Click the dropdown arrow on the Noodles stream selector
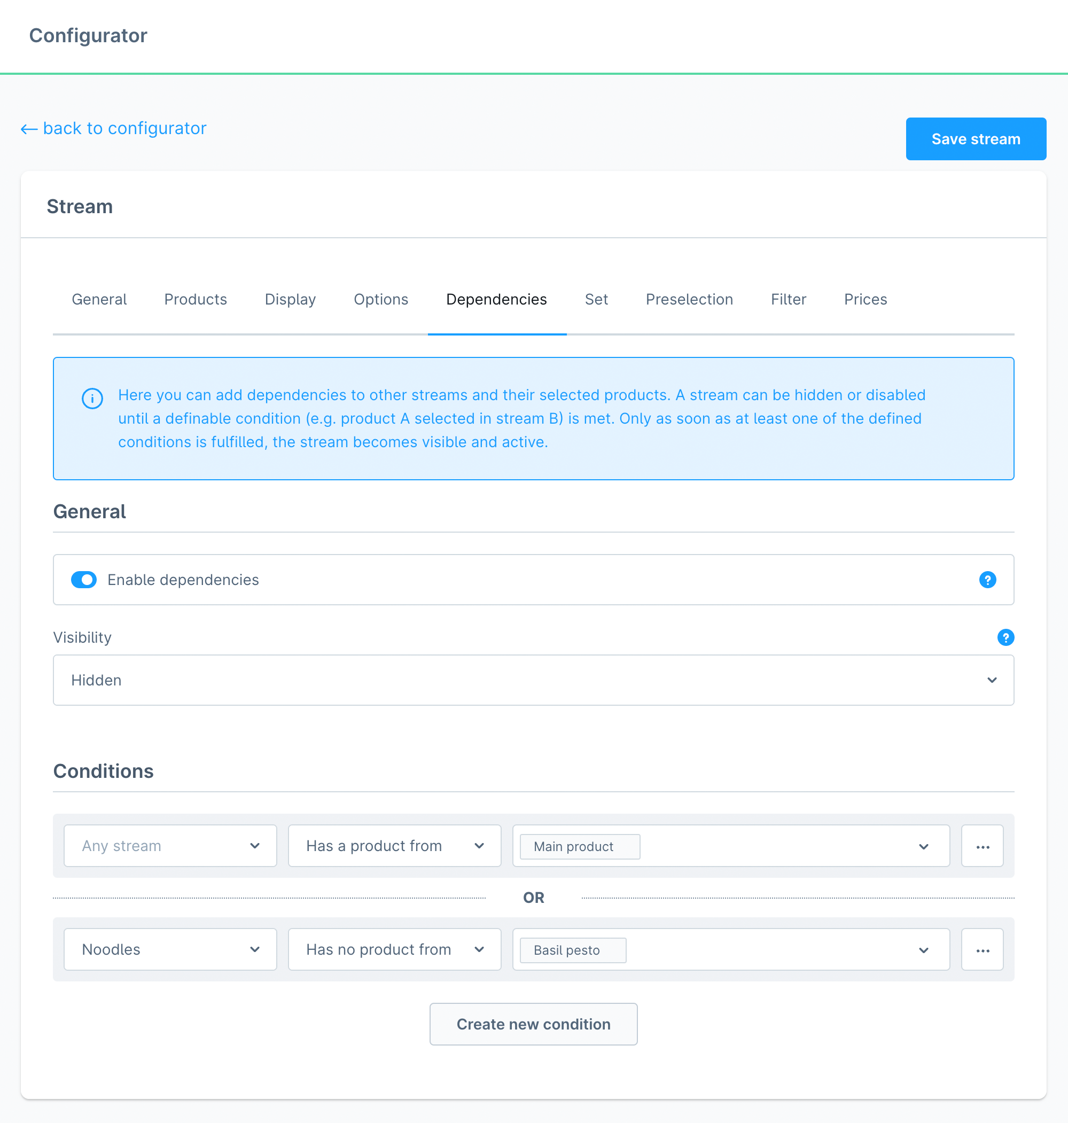Screen dimensions: 1068x1123 (255, 949)
